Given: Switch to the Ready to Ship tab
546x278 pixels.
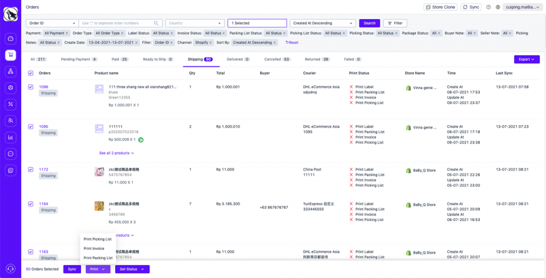Looking at the screenshot, I should [158, 60].
